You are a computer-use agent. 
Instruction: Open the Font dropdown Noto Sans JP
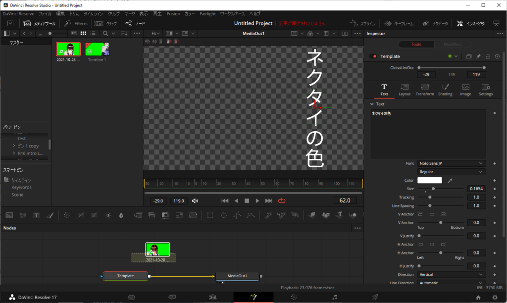pyautogui.click(x=451, y=163)
